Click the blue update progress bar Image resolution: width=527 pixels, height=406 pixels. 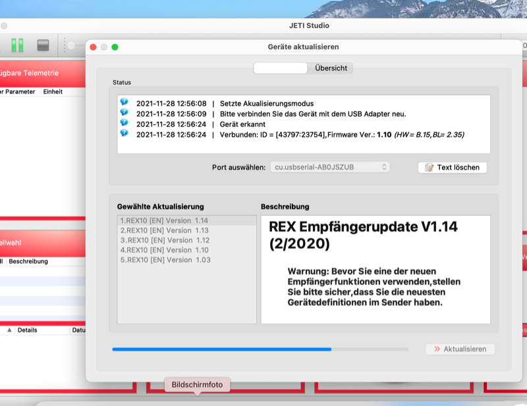click(x=260, y=349)
